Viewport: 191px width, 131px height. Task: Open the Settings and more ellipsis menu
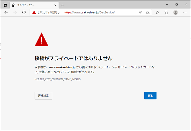tap(185, 12)
